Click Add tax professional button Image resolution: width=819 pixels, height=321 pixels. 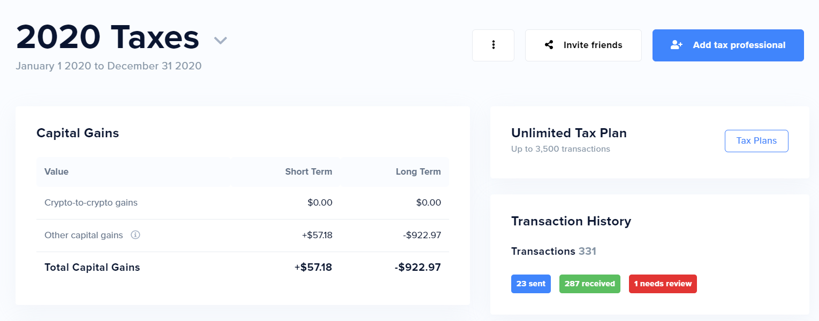[728, 45]
